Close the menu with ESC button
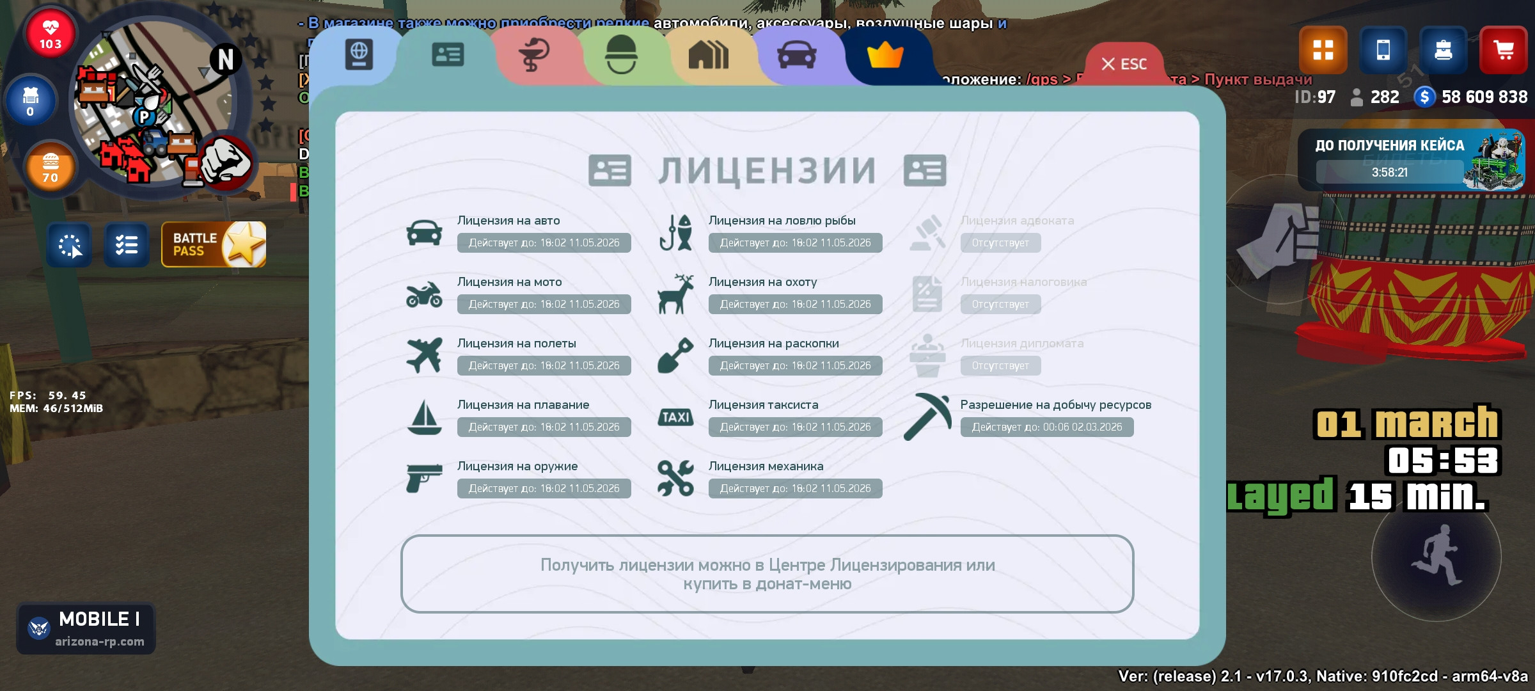The image size is (1535, 691). coord(1124,64)
